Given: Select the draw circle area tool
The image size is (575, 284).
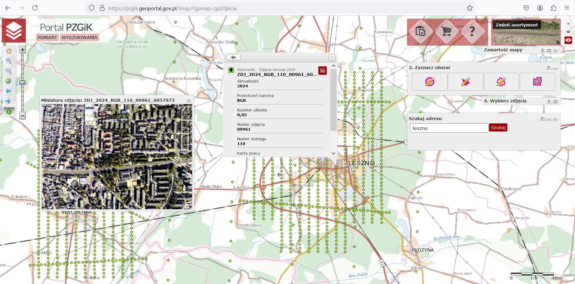Looking at the screenshot, I should [430, 82].
